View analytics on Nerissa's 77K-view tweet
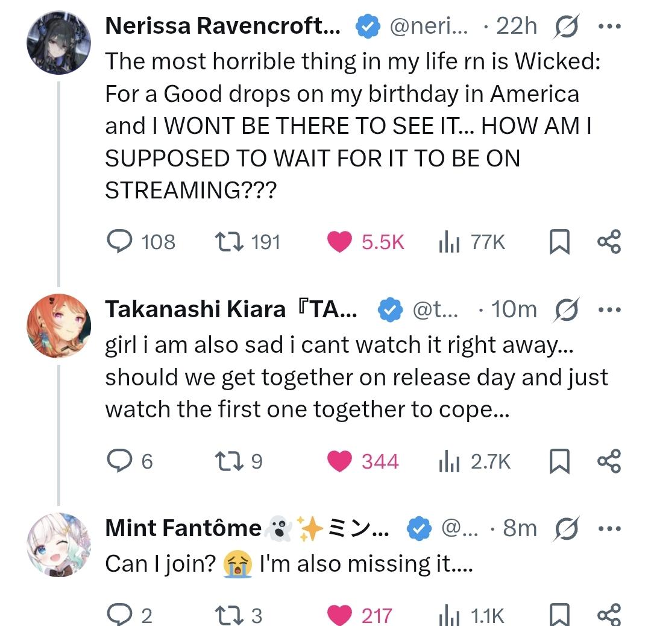 point(449,242)
